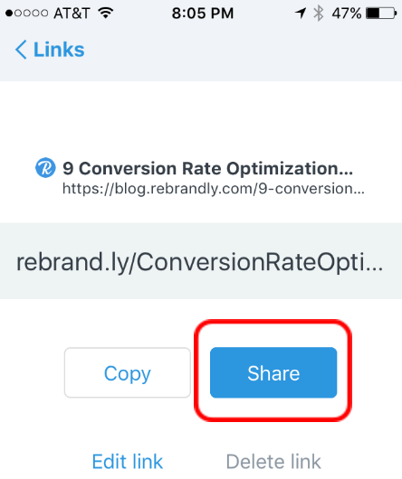
Task: Tap the blog.rebrandly.com destination URL
Action: coord(214,189)
